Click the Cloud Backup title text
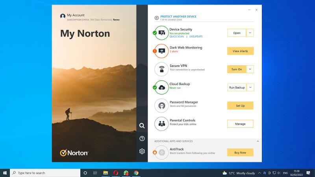Screen dimensions: 315x177 click(x=180, y=84)
